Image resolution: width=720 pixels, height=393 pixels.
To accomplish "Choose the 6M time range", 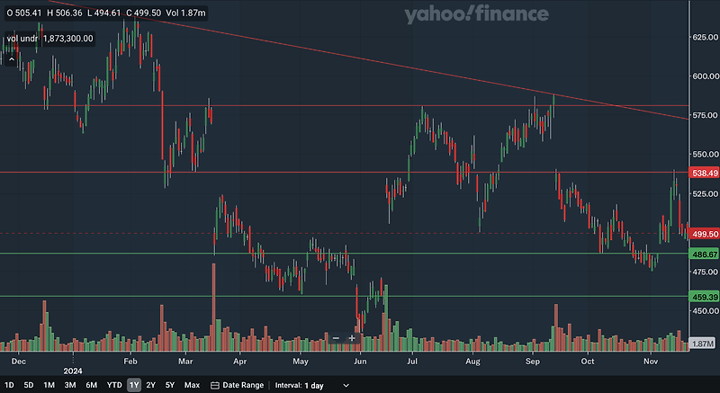I will (92, 385).
